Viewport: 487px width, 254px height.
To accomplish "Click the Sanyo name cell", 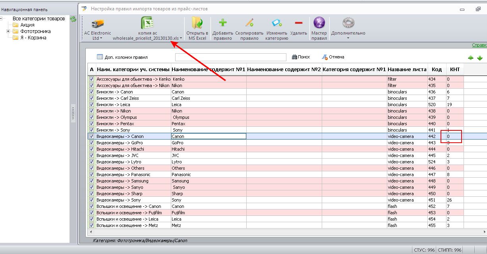I will pos(209,187).
